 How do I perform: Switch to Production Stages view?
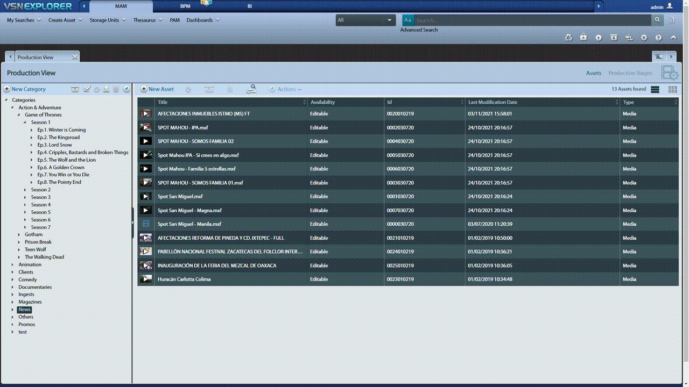coord(630,73)
